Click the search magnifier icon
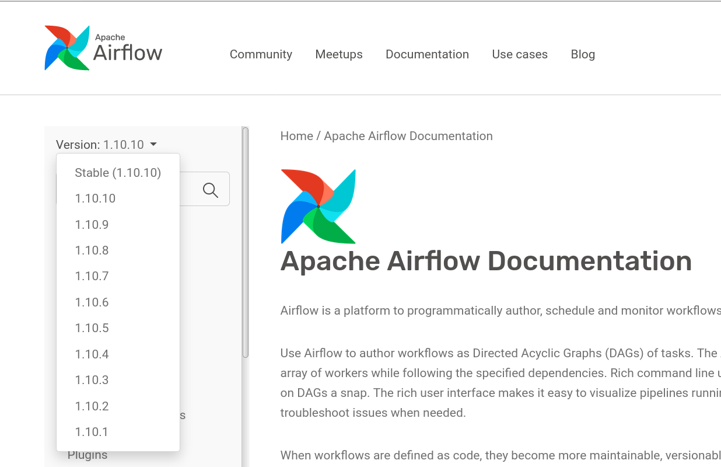This screenshot has height=467, width=721. coord(211,190)
